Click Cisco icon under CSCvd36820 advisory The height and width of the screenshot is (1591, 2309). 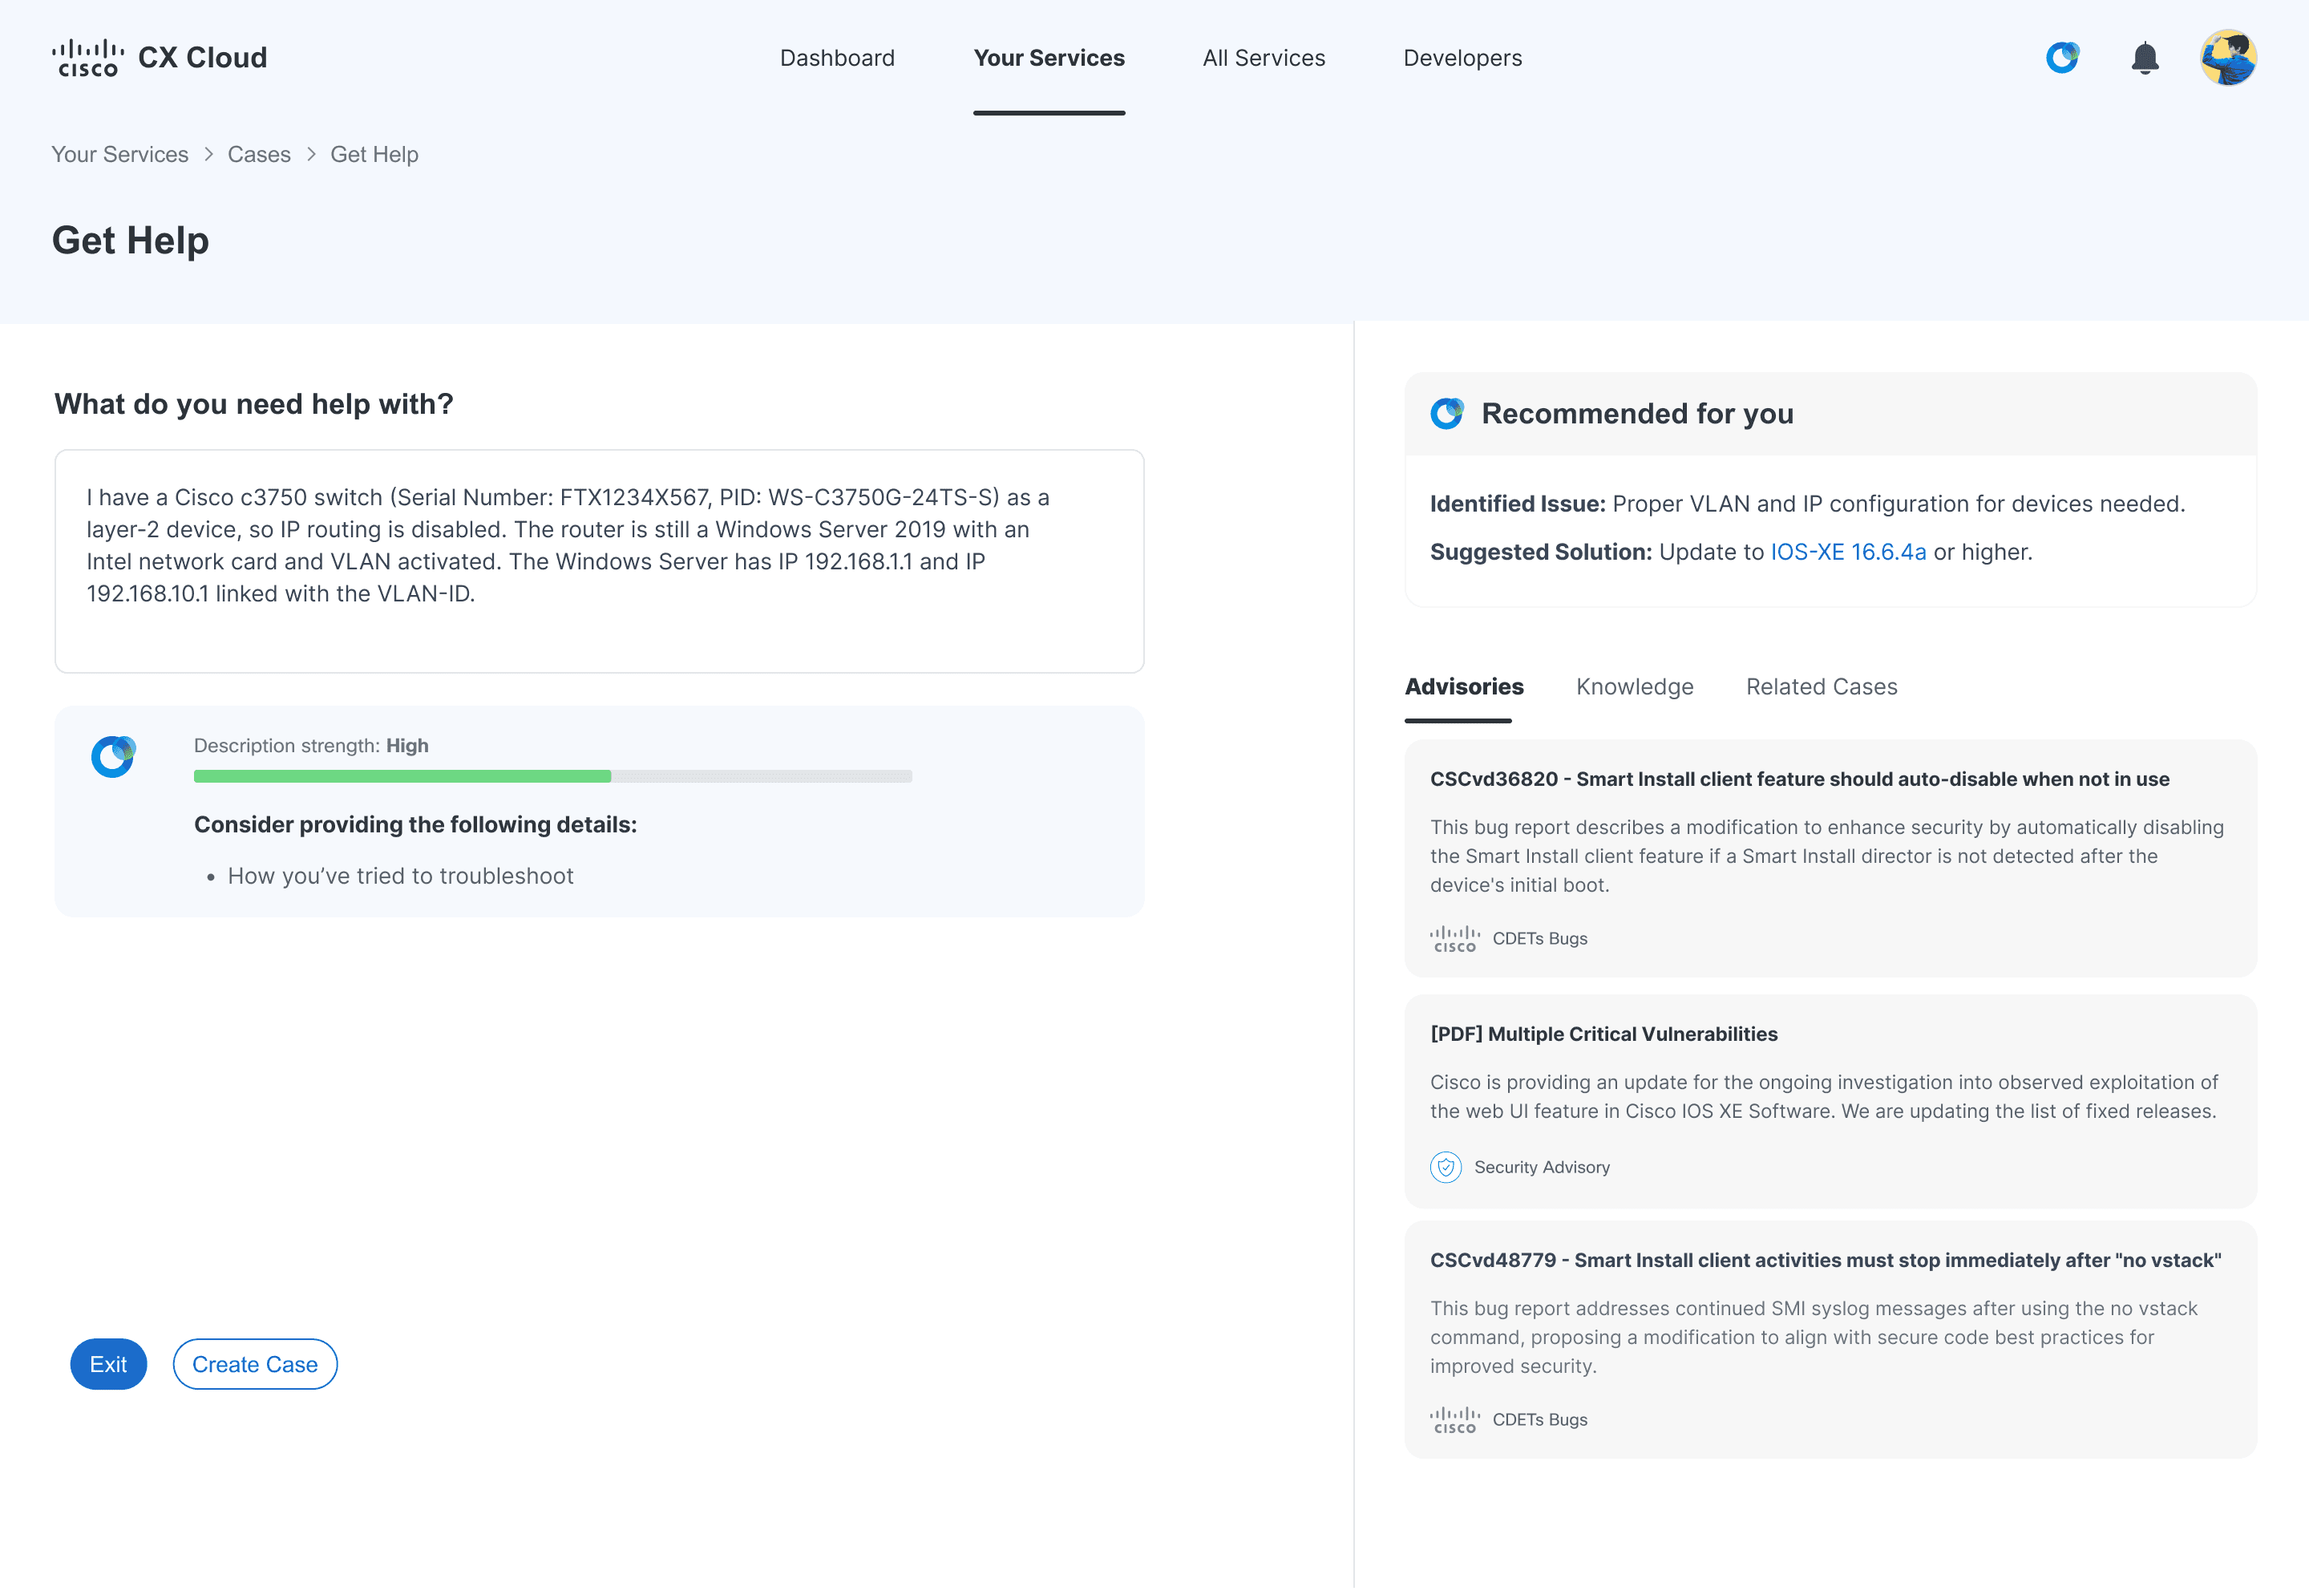(x=1454, y=939)
